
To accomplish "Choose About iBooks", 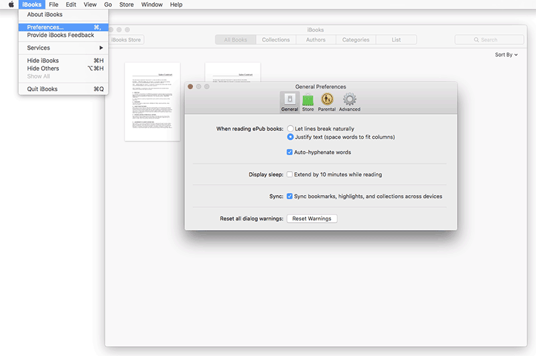I will click(x=64, y=14).
